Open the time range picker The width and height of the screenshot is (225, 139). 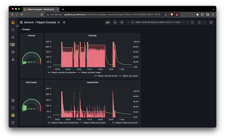[157, 22]
